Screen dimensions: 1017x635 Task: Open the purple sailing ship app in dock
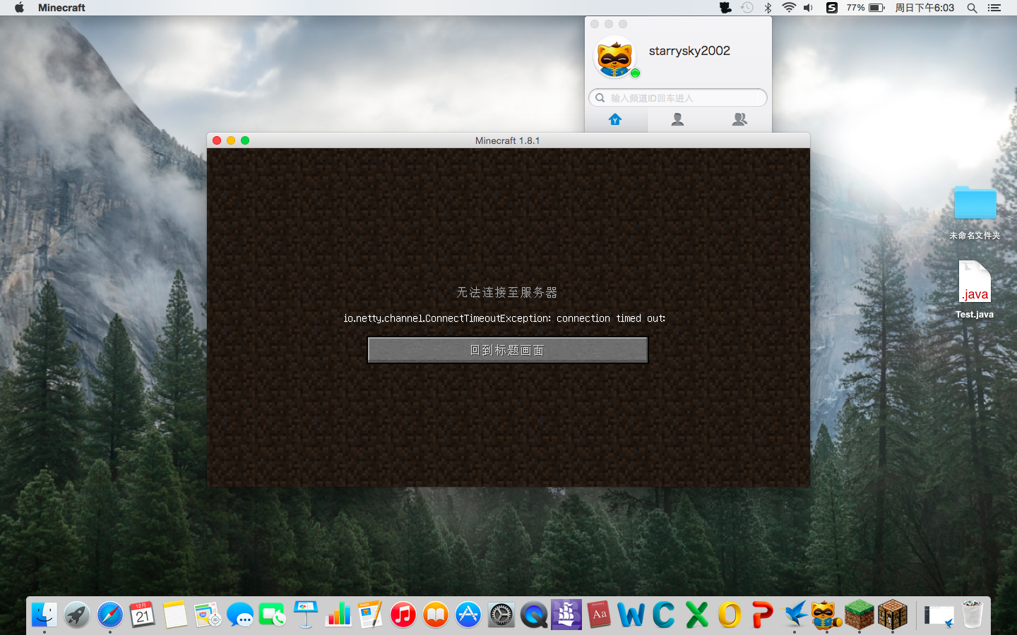pyautogui.click(x=566, y=615)
